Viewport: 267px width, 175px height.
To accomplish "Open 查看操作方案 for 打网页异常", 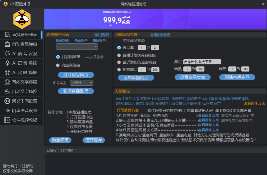I will coord(208,115).
